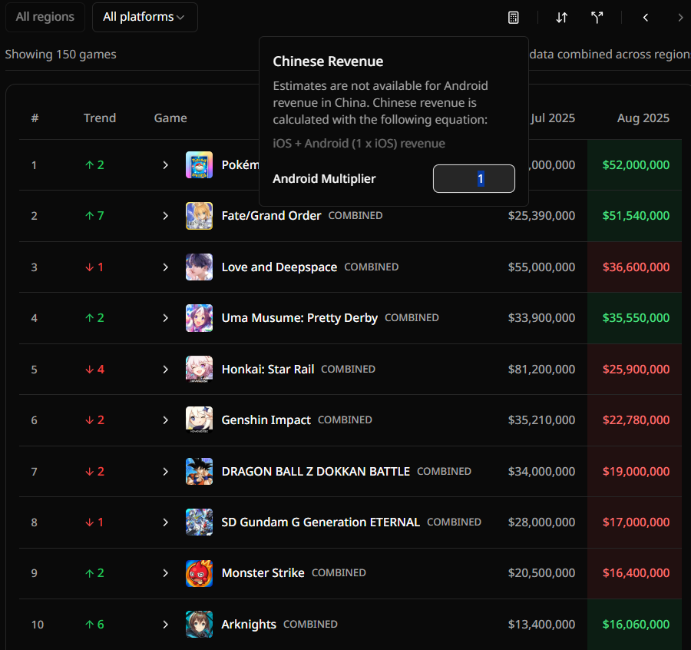Expand the Honkai: Star Rail row

tap(165, 370)
